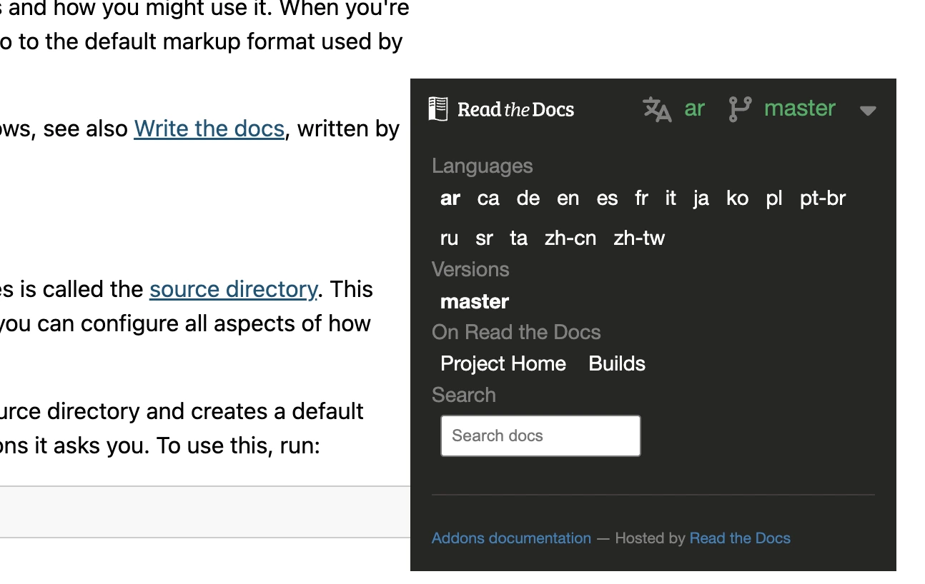Select the 'master' version under Versions
The width and height of the screenshot is (925, 584).
coord(475,301)
